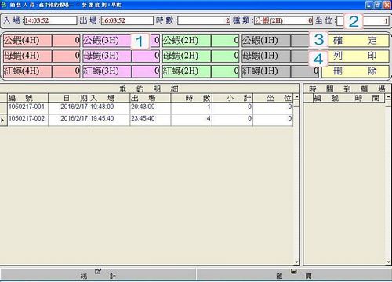Click the row selector for 1050217-002
Screen dimensions: 392x282
4,121
